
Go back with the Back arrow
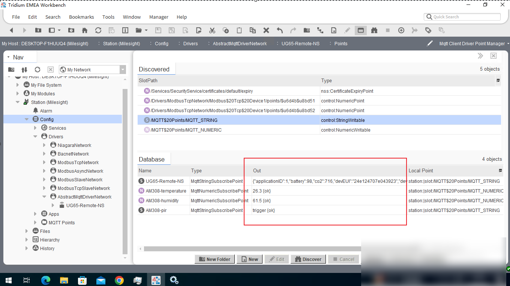click(x=11, y=30)
